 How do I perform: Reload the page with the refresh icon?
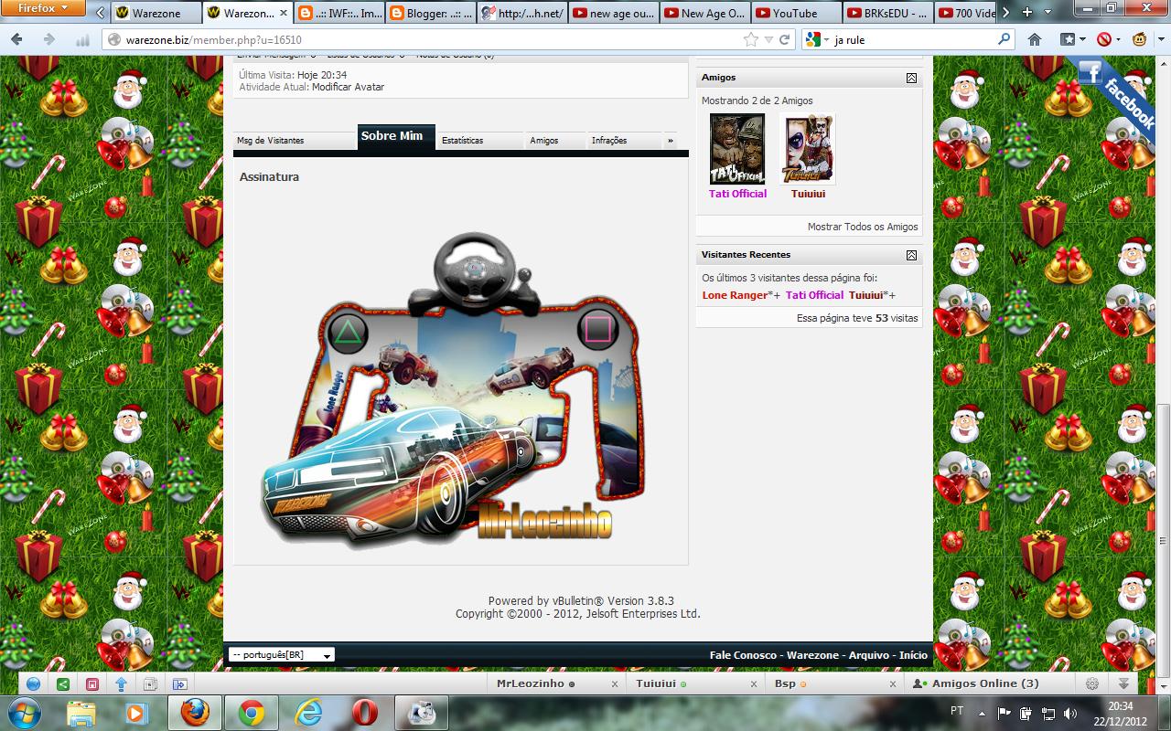tap(784, 39)
